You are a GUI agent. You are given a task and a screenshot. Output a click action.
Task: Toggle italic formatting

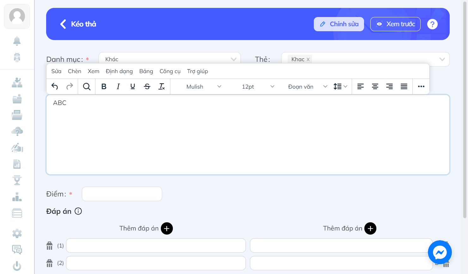(118, 86)
